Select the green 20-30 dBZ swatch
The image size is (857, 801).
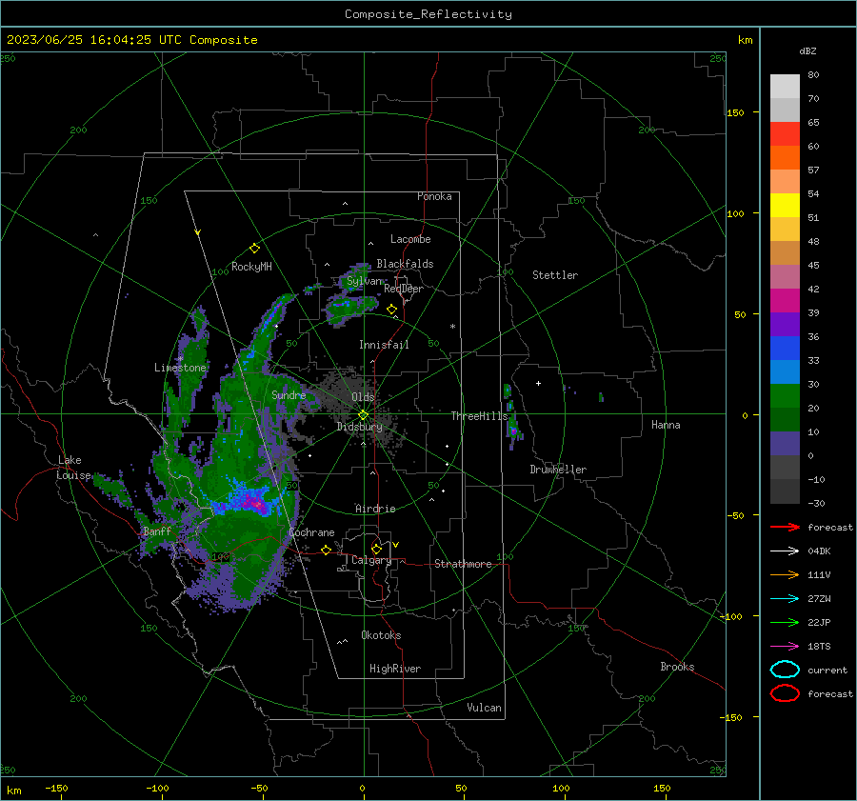coord(785,396)
